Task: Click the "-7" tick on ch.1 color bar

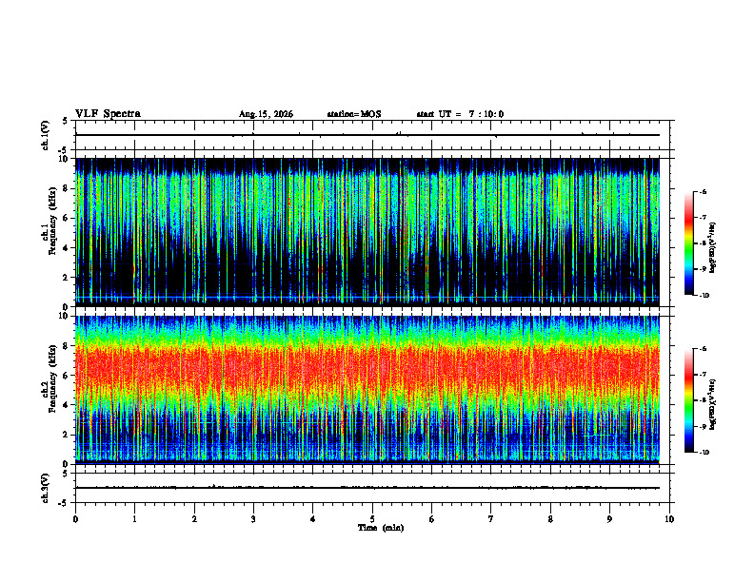Action: (704, 218)
